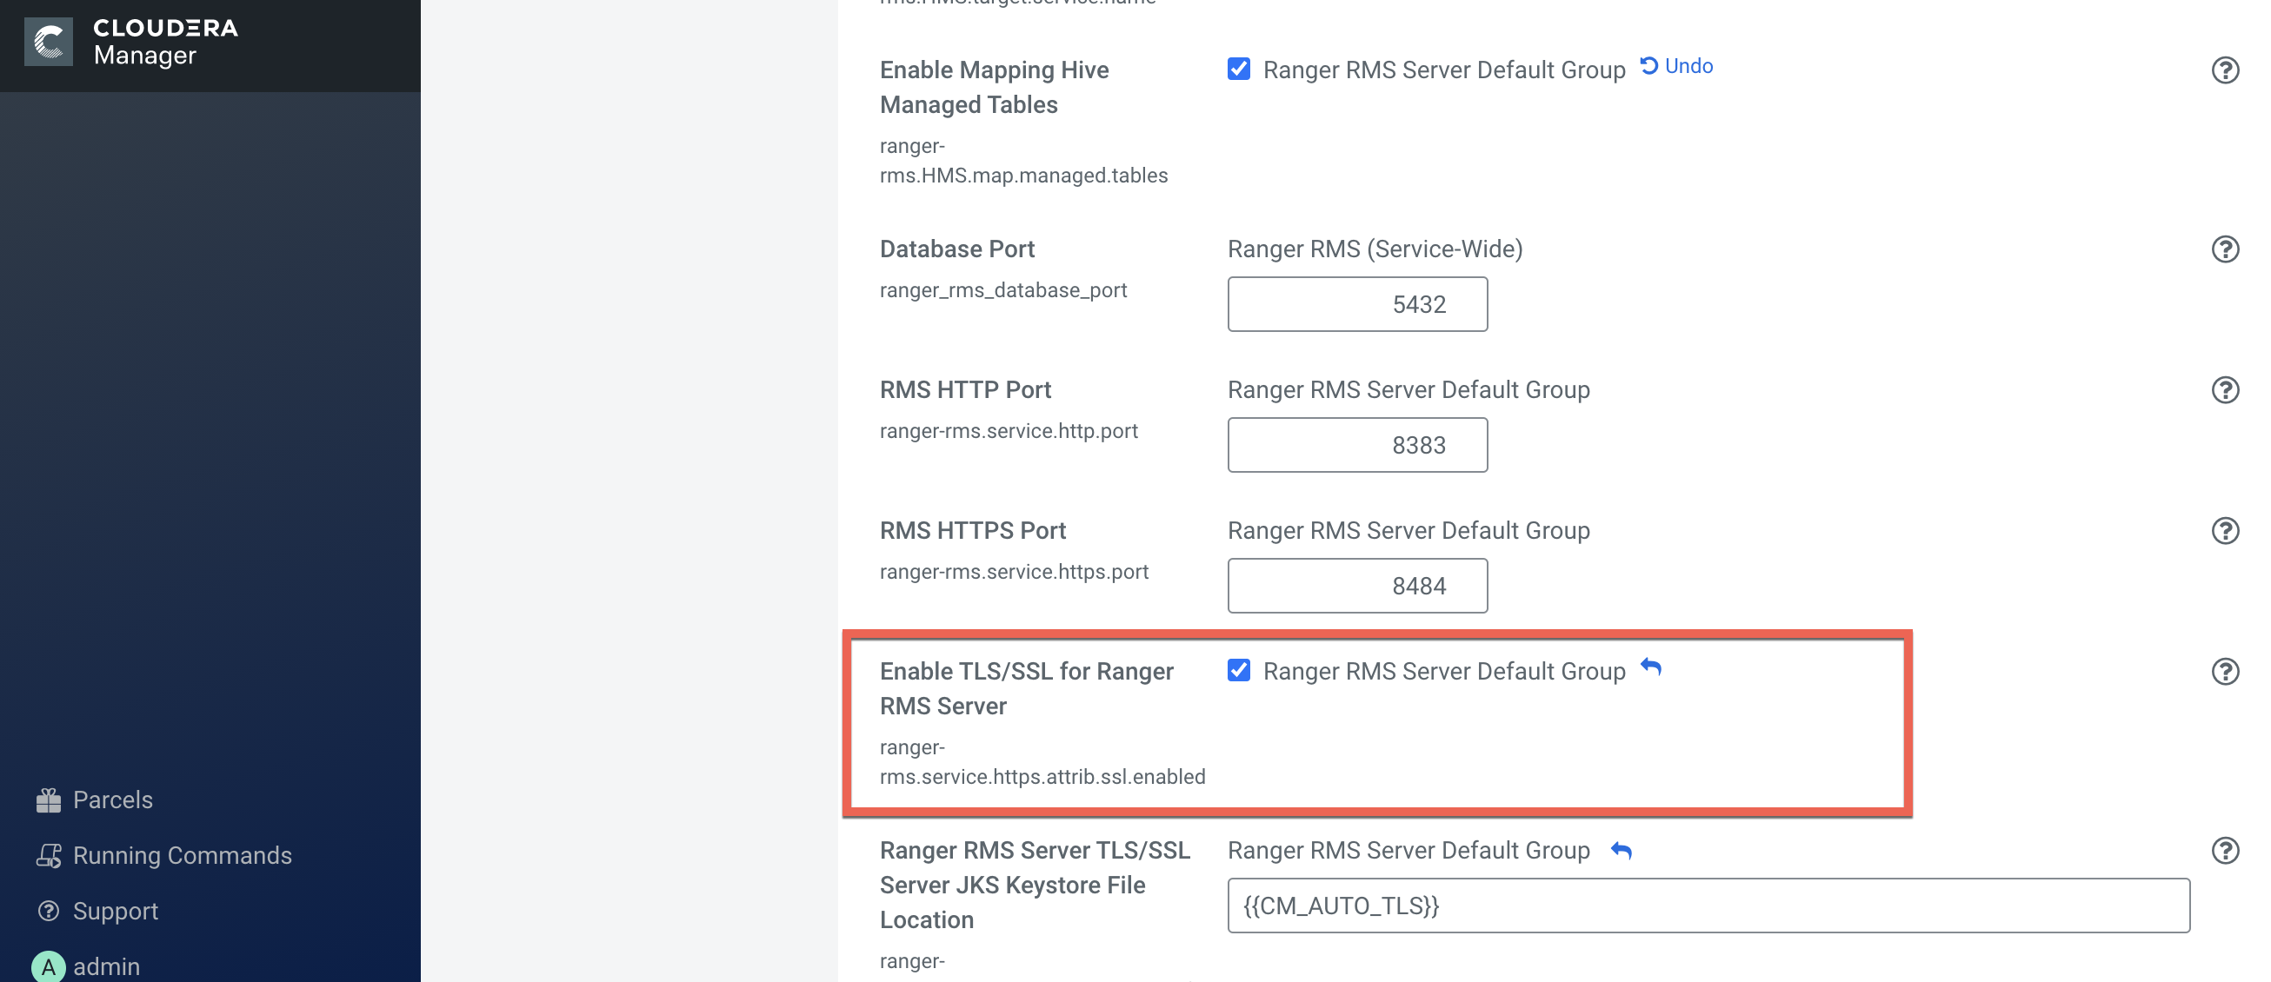Uncheck Enable Mapping Hive Managed Tables checkbox
Image resolution: width=2271 pixels, height=982 pixels.
tap(1239, 69)
